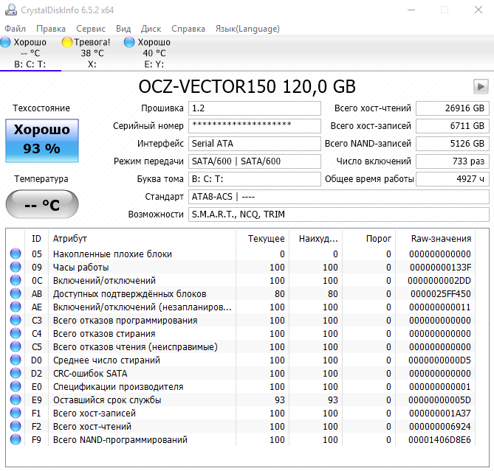The height and width of the screenshot is (471, 494).
Task: Click status icon of attribute 0C row
Action: [x=16, y=280]
